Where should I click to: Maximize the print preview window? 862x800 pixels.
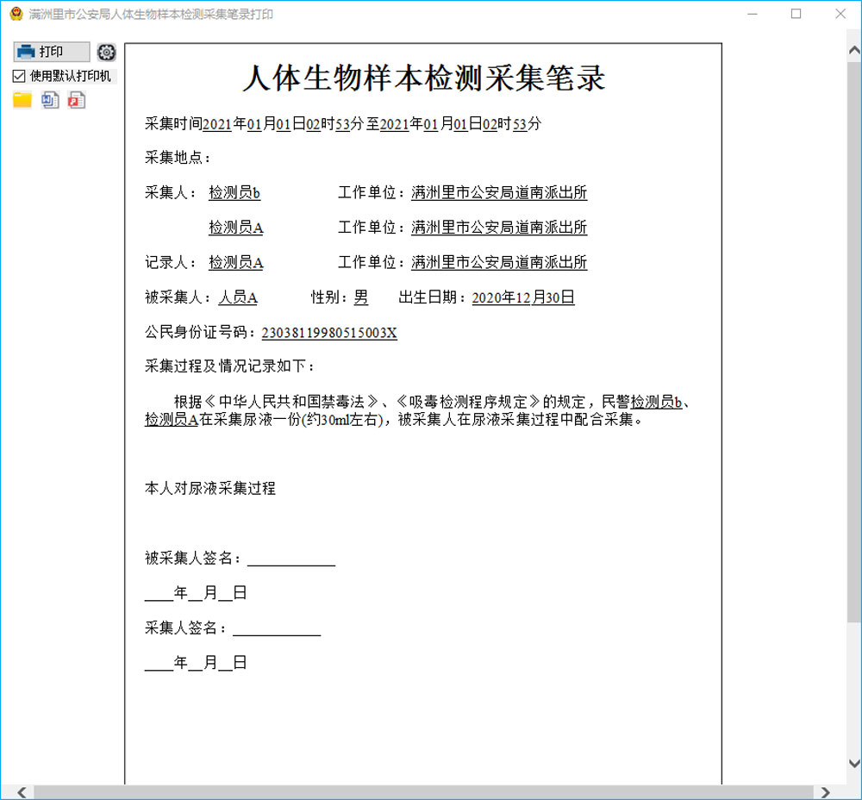796,15
